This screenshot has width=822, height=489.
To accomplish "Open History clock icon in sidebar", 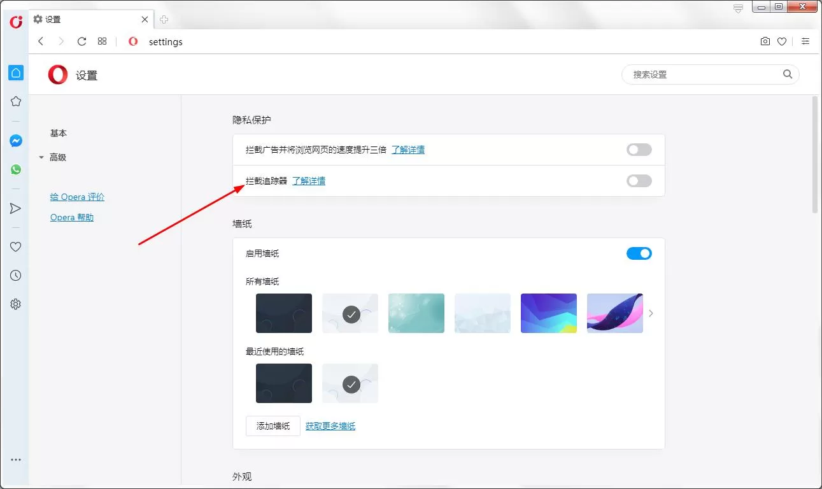I will pos(16,276).
